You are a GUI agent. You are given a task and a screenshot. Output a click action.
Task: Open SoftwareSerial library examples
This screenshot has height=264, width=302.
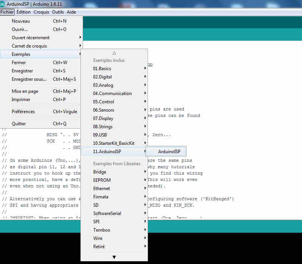point(114,213)
